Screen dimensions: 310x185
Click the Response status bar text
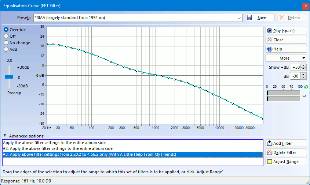coord(26,181)
